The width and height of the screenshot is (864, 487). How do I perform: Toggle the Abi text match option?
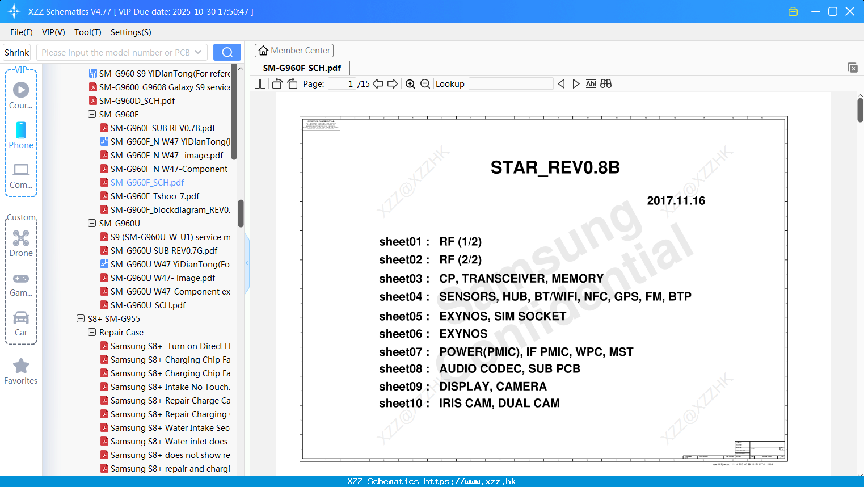[591, 83]
